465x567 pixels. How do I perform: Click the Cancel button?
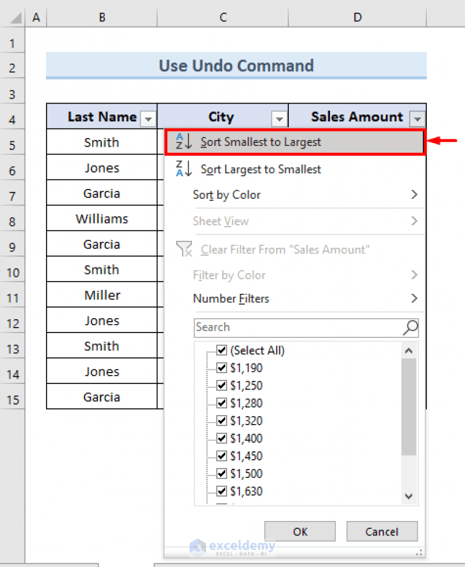(x=382, y=531)
